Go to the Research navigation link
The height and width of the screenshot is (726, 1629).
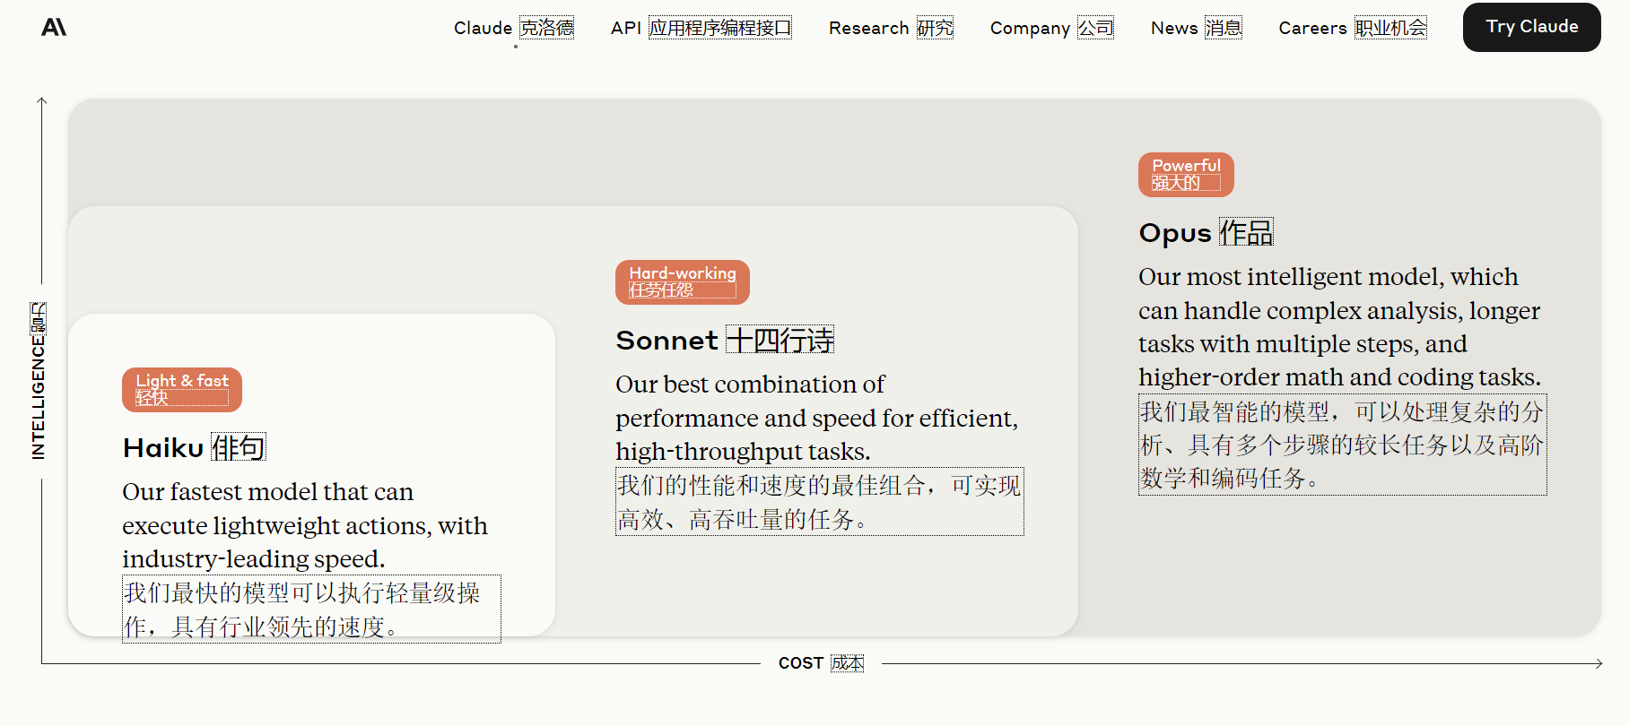891,28
